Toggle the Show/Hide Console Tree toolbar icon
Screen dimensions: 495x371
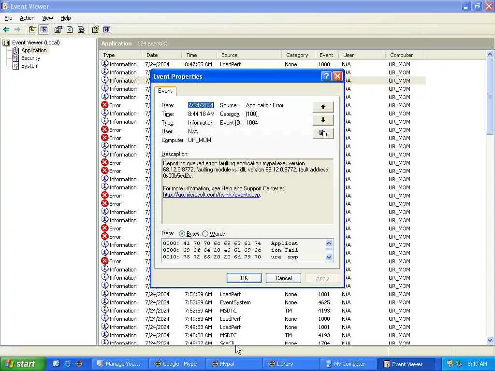(44, 29)
